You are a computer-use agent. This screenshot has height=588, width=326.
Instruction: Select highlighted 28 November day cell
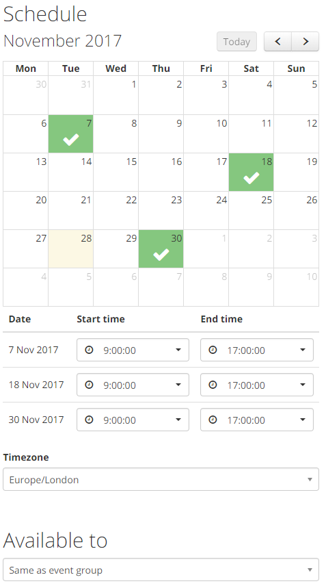tap(71, 248)
